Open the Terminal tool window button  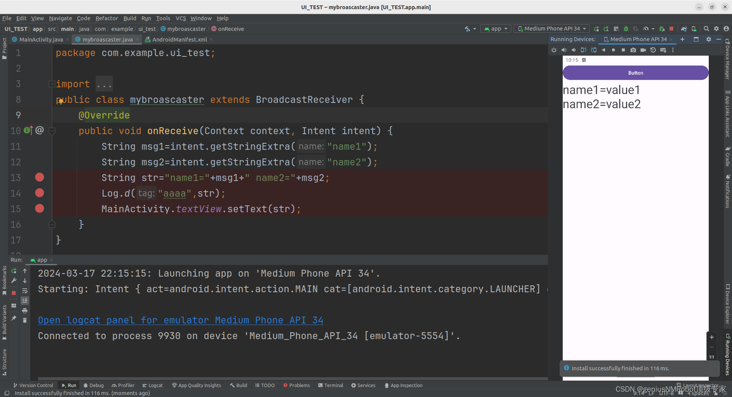point(331,386)
